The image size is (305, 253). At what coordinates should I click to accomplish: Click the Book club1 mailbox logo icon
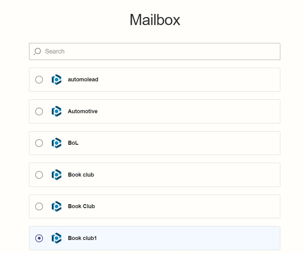[x=57, y=238]
